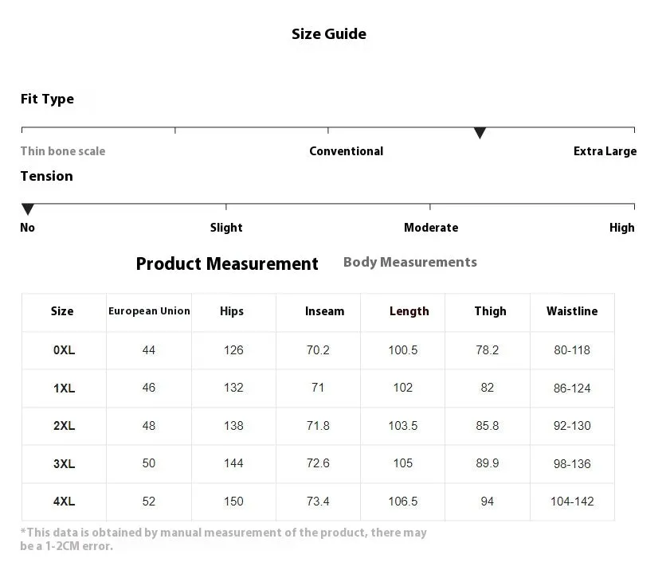Click the Hips column header

pos(232,311)
